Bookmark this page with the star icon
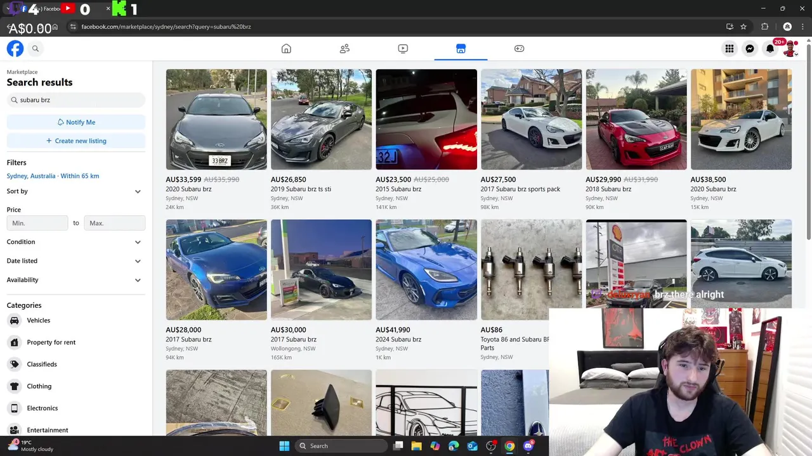Image resolution: width=812 pixels, height=456 pixels. point(743,27)
